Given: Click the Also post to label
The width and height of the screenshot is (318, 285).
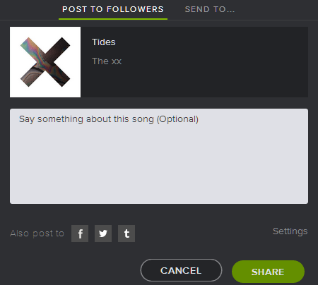Looking at the screenshot, I should click(x=37, y=234).
